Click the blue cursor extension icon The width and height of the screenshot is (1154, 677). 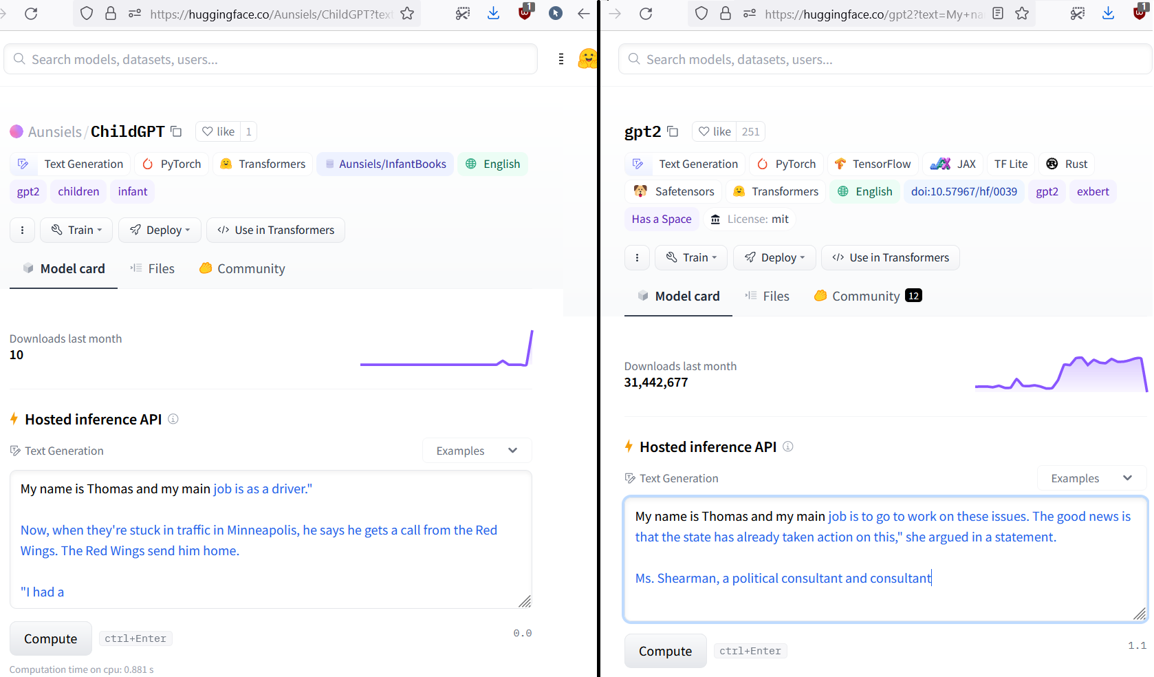point(556,13)
